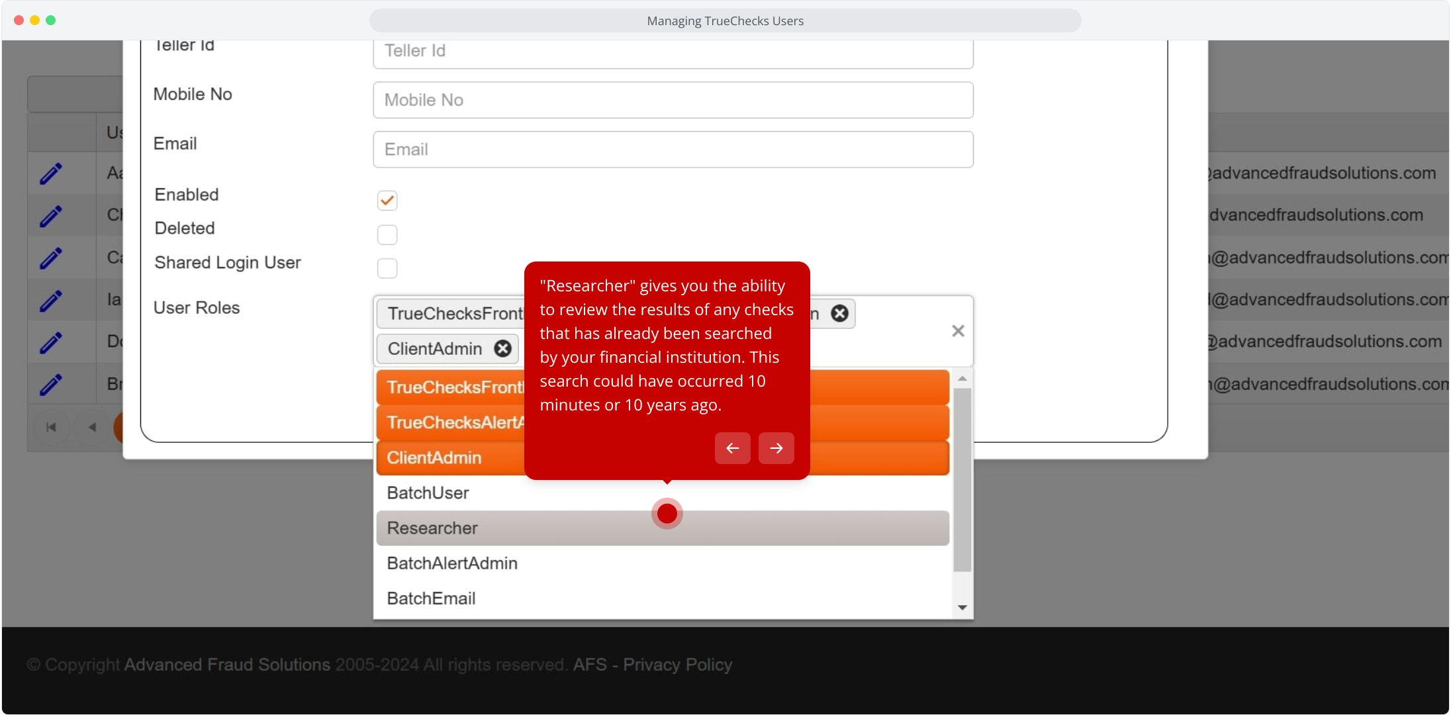Image resolution: width=1451 pixels, height=715 pixels.
Task: Click the pencil edit icon in the Br row
Action: (51, 385)
